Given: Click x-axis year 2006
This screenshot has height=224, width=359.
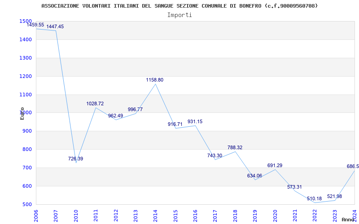Looking at the screenshot, I should [36, 216].
